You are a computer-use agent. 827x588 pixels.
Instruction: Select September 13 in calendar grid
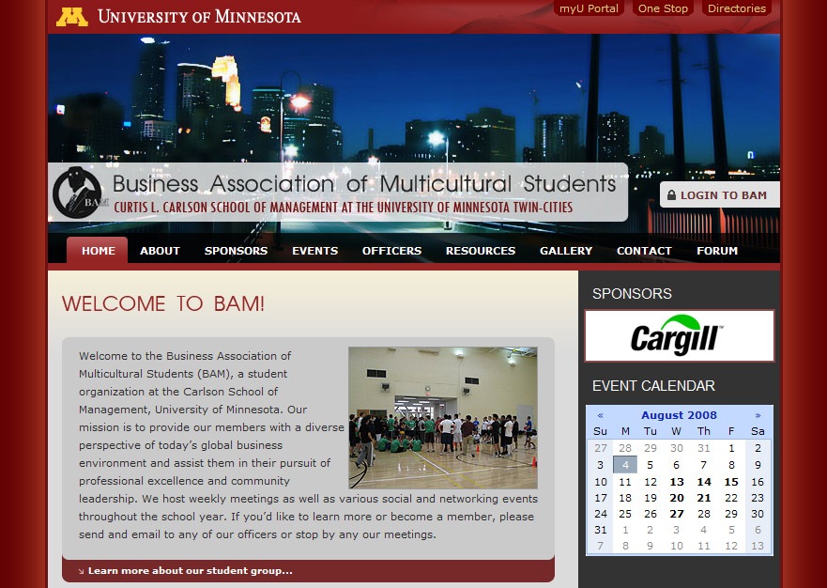pos(758,546)
